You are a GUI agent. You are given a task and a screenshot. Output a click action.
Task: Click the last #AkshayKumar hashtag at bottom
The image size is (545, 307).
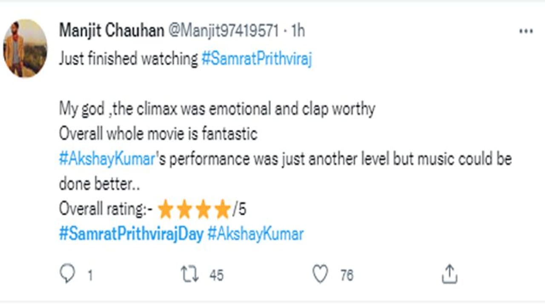tap(255, 234)
